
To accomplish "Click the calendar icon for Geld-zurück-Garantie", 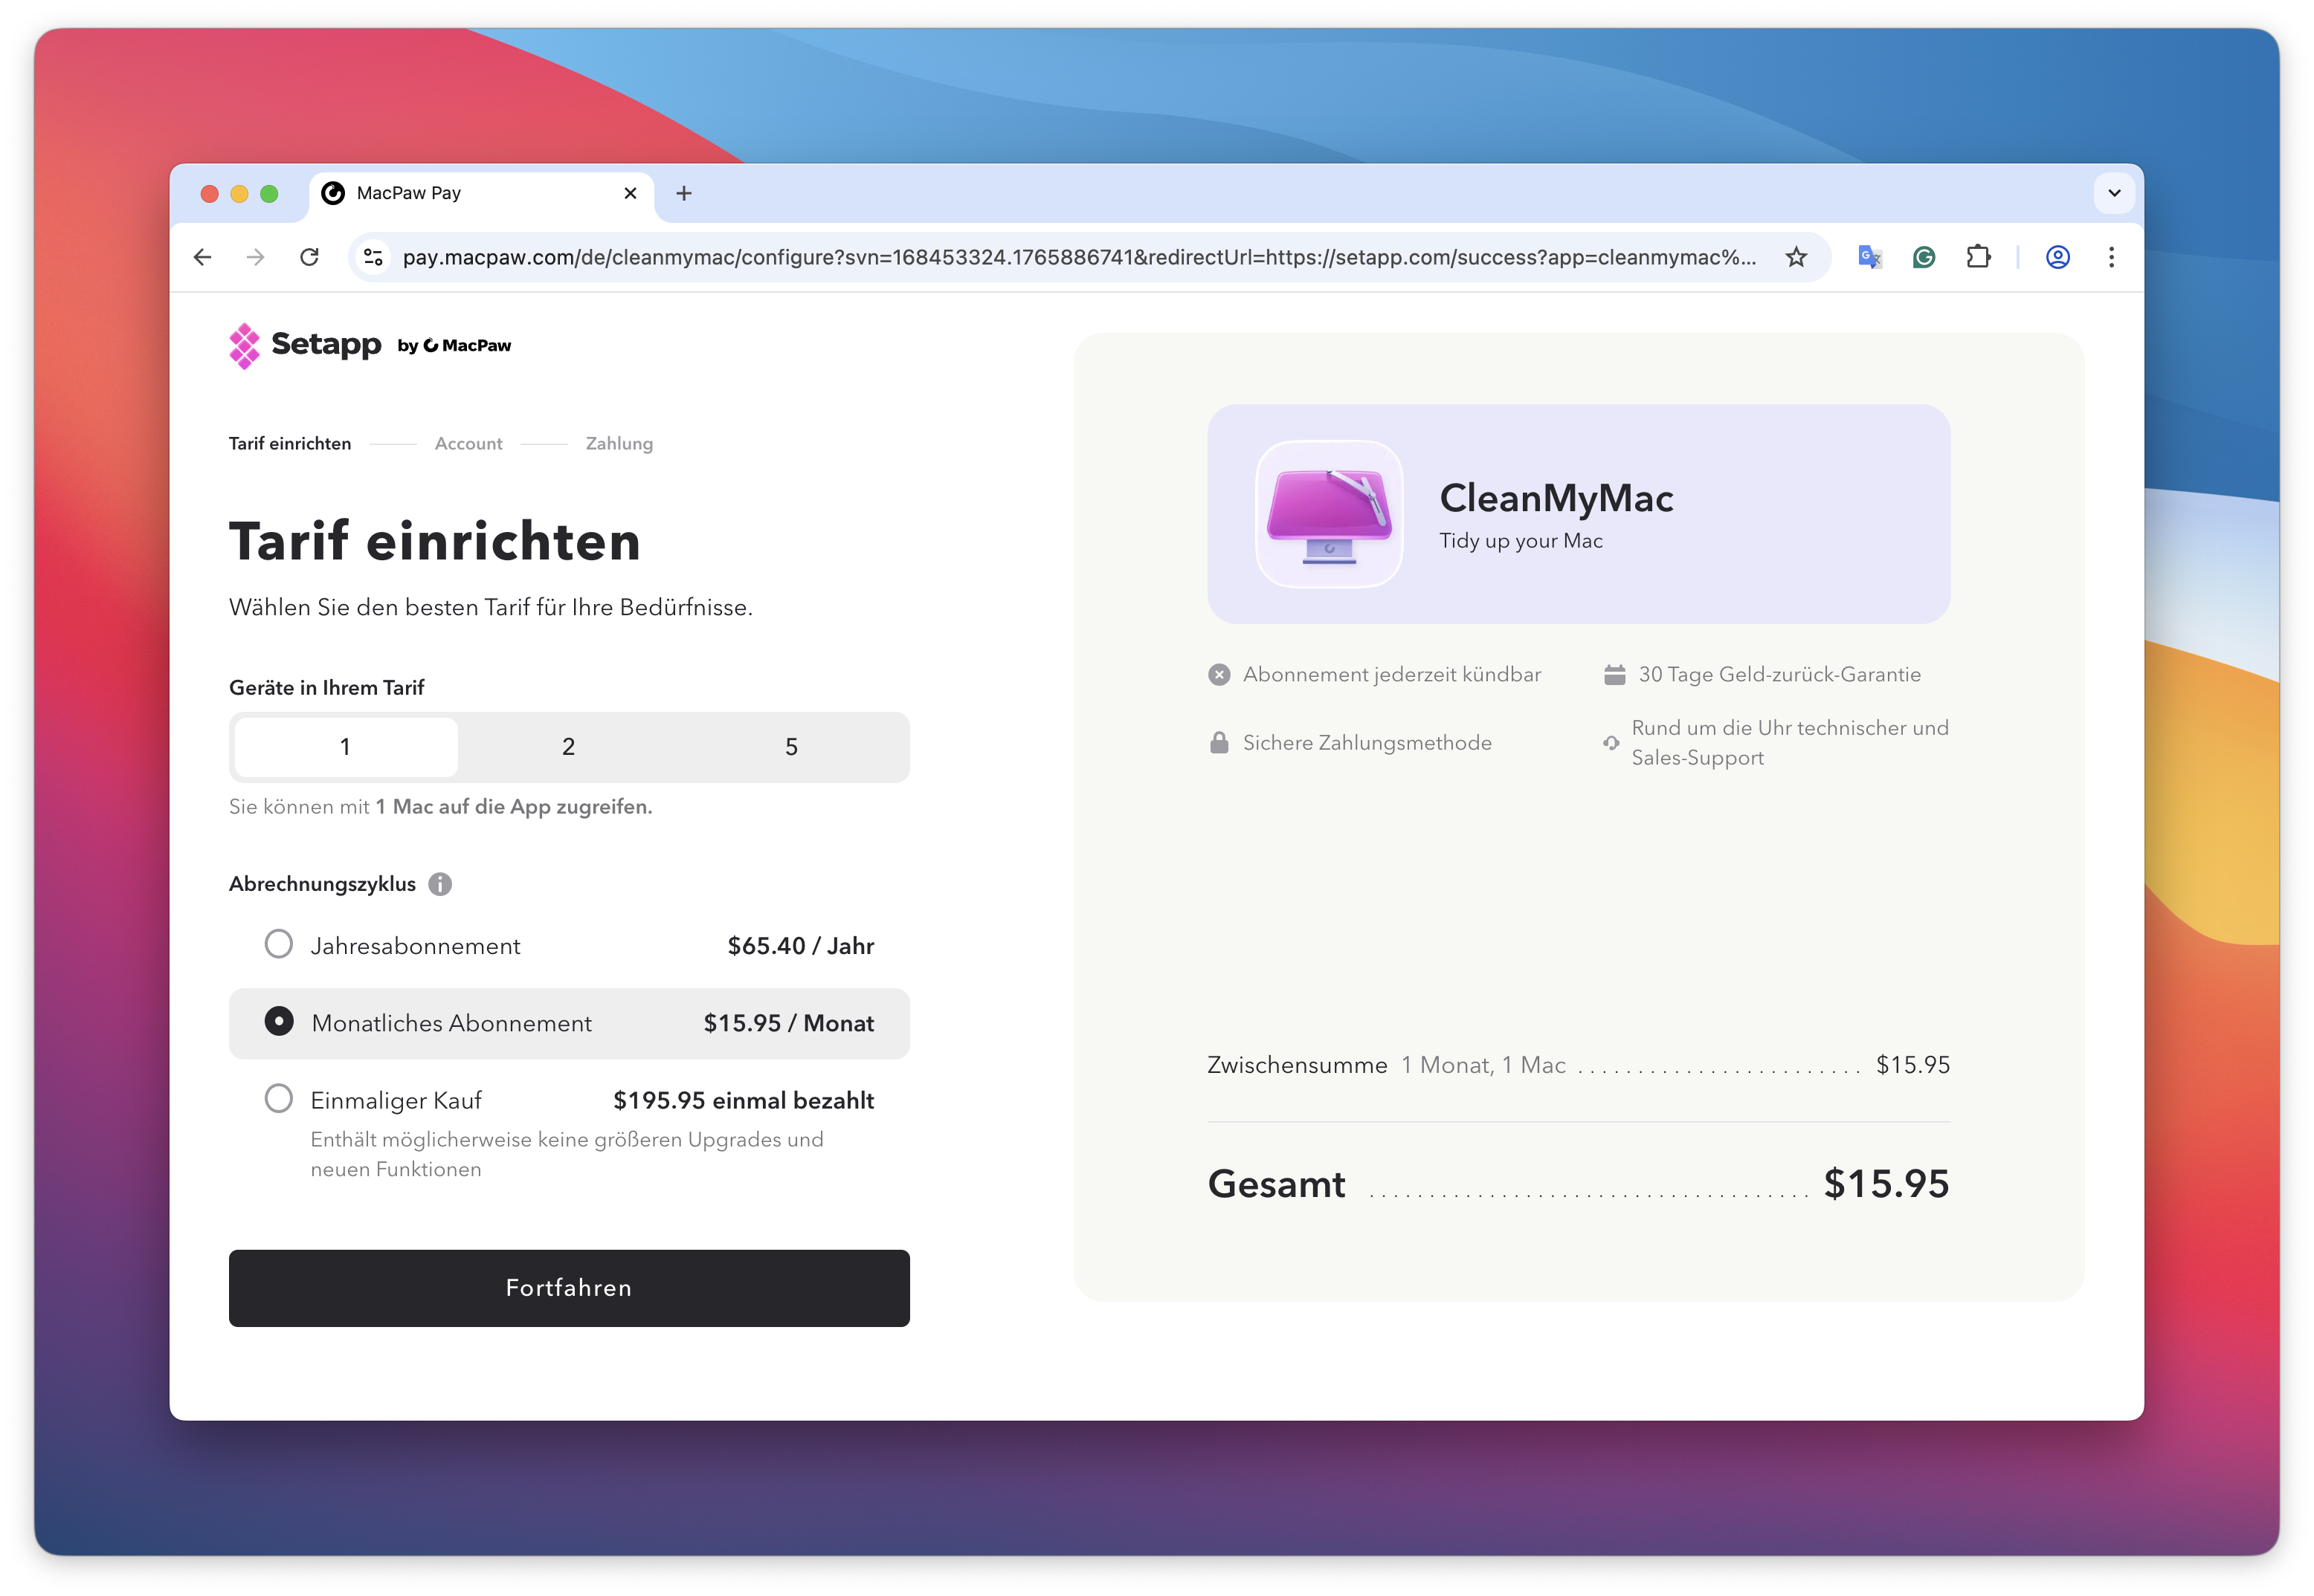I will (1614, 675).
